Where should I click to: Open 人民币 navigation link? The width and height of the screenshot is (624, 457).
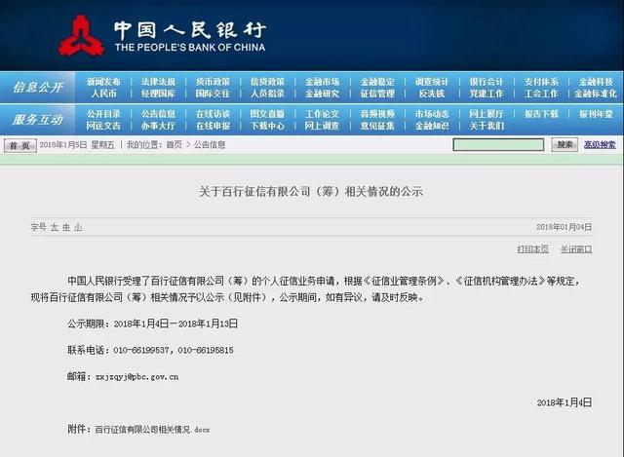pos(103,94)
